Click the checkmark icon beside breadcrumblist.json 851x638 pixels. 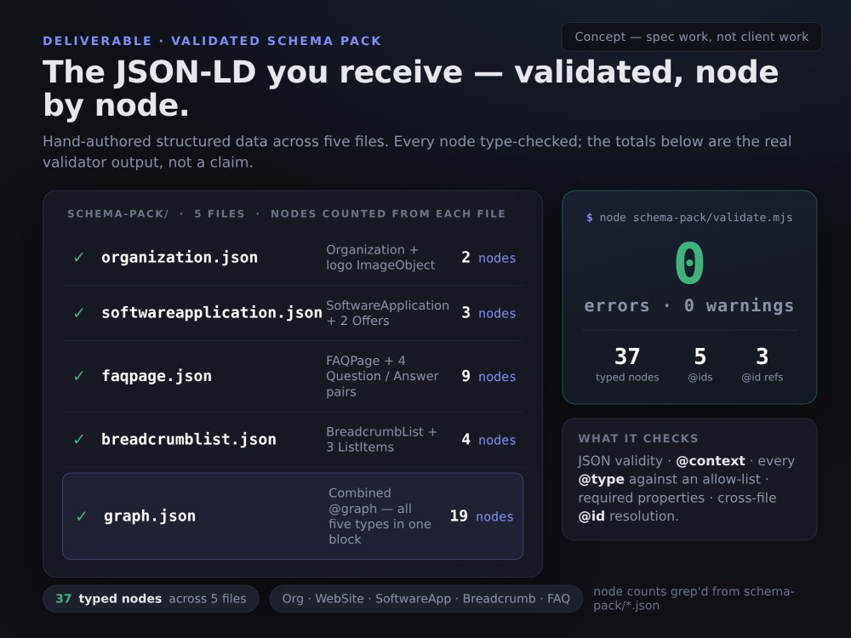pyautogui.click(x=78, y=440)
